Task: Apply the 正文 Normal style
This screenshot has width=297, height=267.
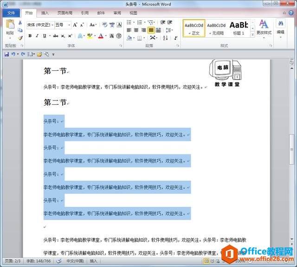Action: coord(194,28)
